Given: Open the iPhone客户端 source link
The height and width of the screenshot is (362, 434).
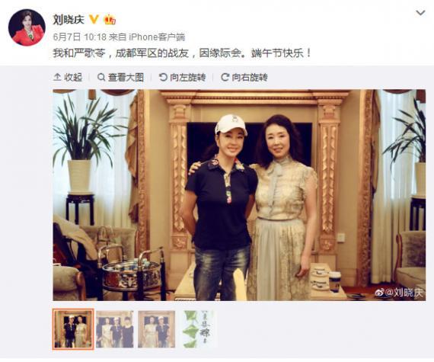Looking at the screenshot, I should pyautogui.click(x=156, y=37).
